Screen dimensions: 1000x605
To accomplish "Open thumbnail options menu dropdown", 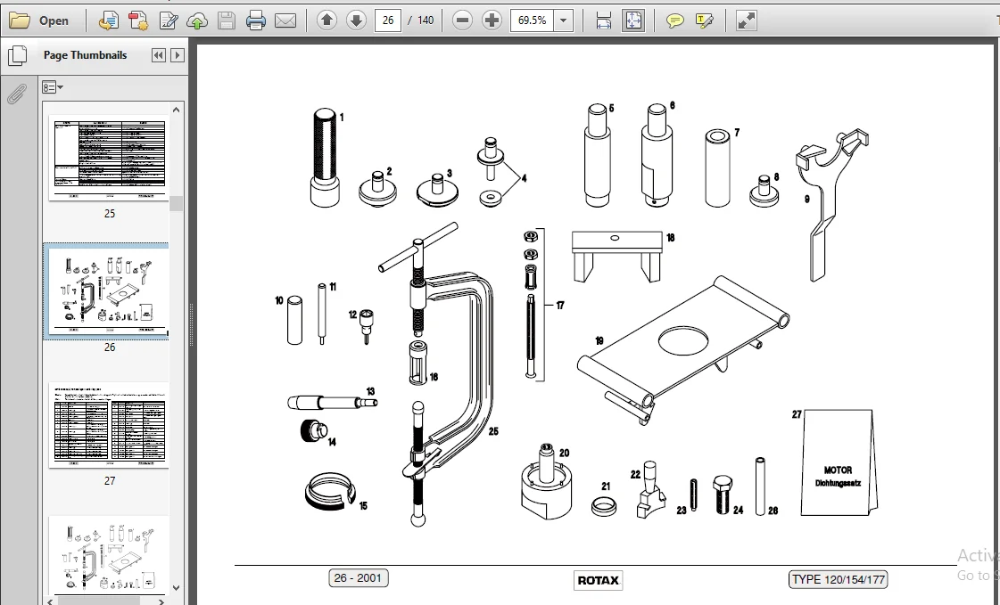I will click(x=53, y=87).
